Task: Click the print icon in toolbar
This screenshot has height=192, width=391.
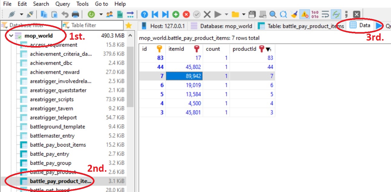Action: pos(75,14)
